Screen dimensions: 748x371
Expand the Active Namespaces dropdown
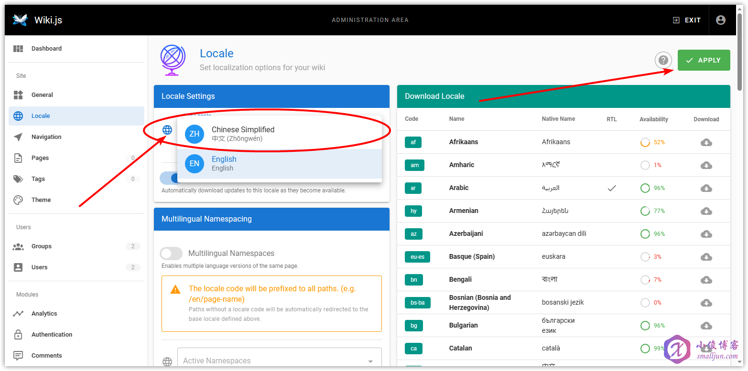280,361
